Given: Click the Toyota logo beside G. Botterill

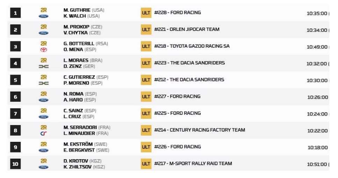Looking at the screenshot, I should 44,49.
